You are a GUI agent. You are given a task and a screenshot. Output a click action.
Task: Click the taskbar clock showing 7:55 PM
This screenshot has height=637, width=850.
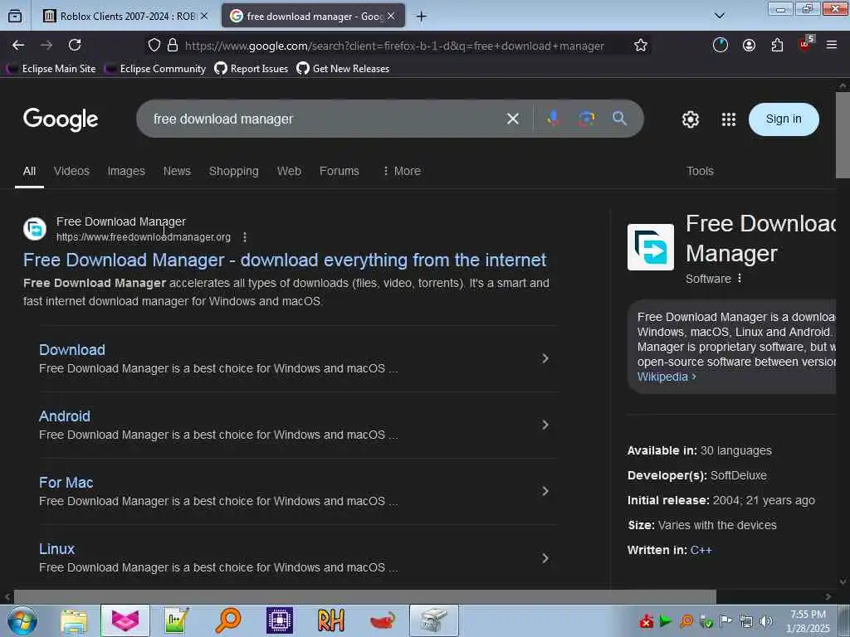tap(808, 621)
